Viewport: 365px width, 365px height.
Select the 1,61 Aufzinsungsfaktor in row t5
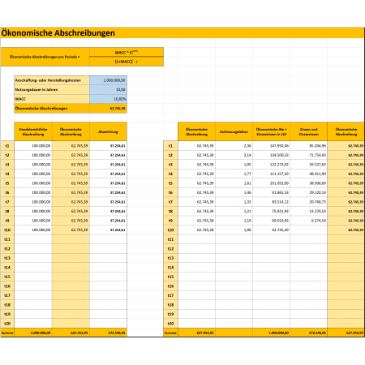(234, 183)
